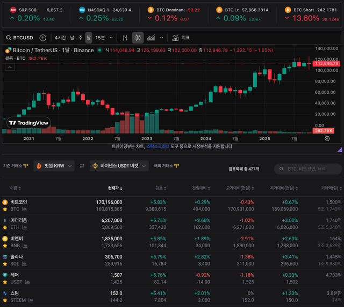
Task: Open SOL mini chart icon
Action: pos(24,264)
